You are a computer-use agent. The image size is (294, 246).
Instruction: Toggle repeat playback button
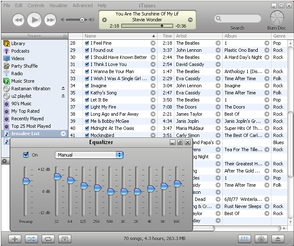tap(48, 239)
